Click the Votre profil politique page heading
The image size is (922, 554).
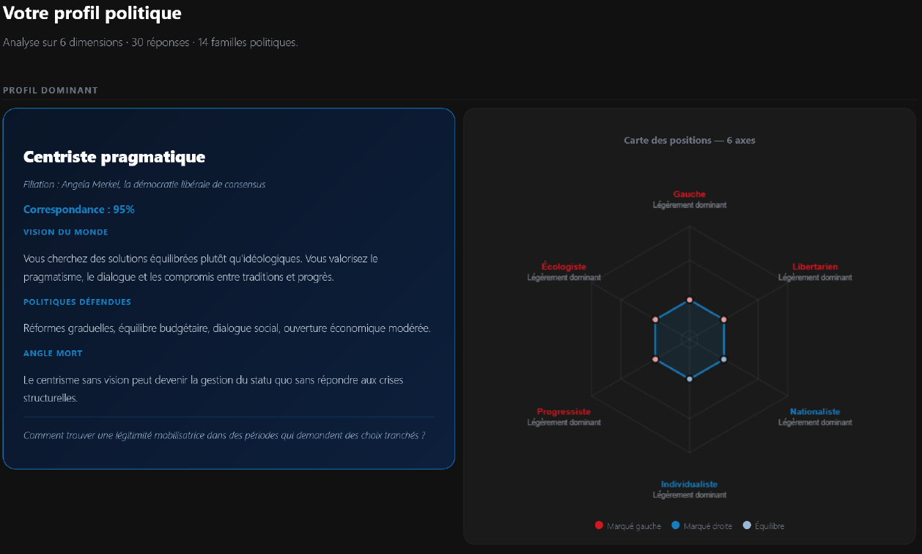click(x=92, y=13)
